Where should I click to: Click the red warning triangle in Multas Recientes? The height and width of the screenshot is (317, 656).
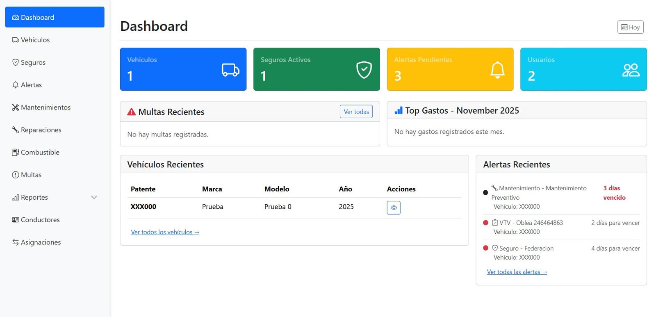pyautogui.click(x=132, y=112)
